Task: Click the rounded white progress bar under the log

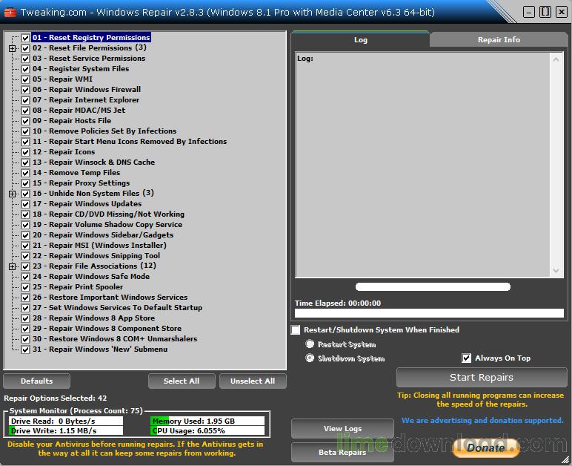Action: [x=433, y=287]
